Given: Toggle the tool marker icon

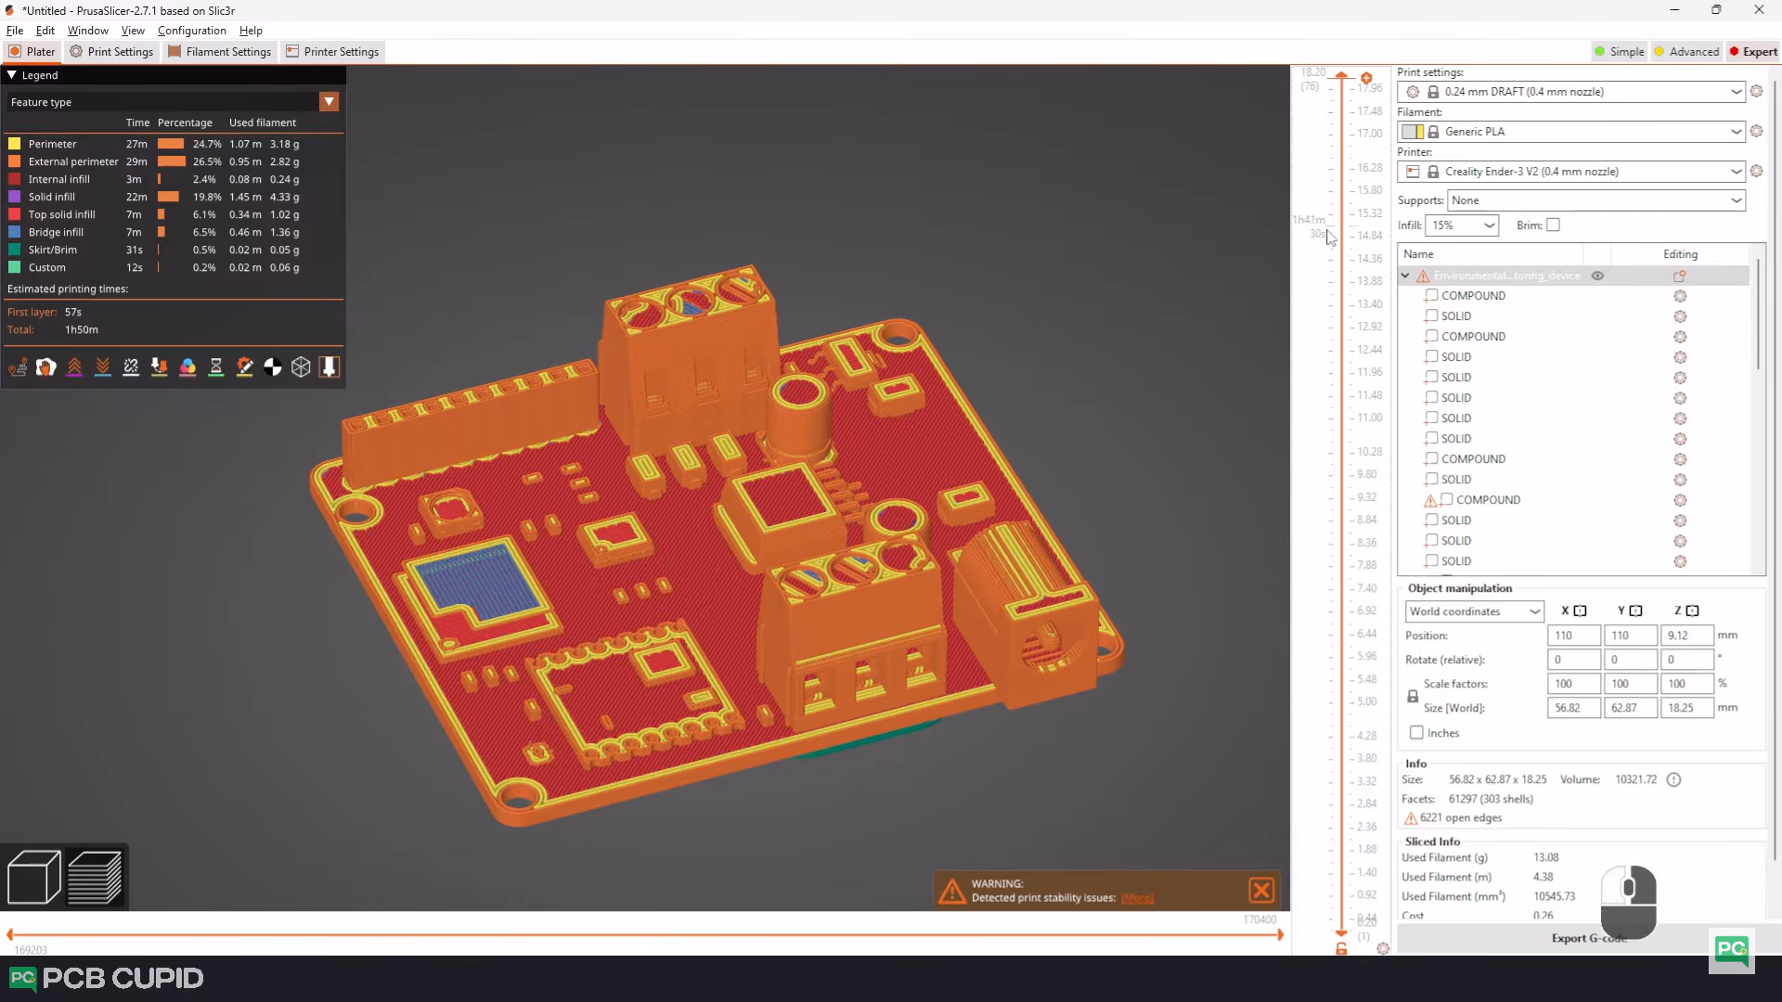Looking at the screenshot, I should click(329, 367).
